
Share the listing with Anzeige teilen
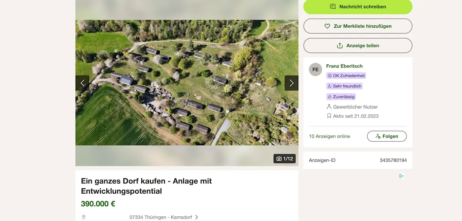pyautogui.click(x=358, y=45)
